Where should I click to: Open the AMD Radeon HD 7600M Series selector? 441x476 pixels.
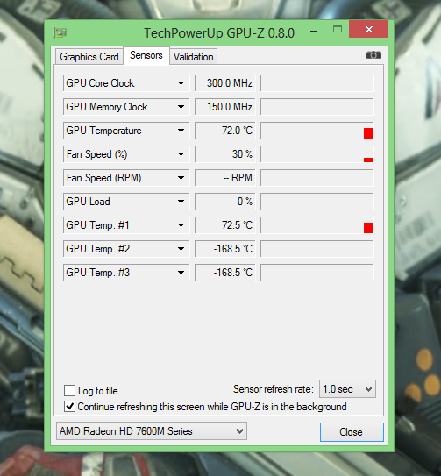(x=152, y=431)
